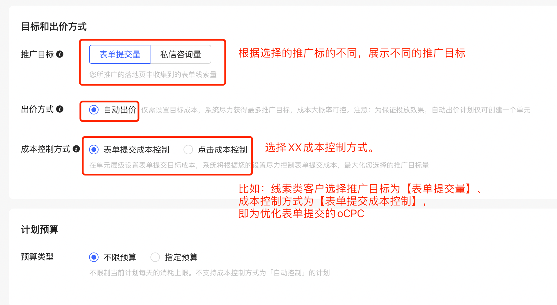Select the 点击成本控制 radio option
557x305 pixels.
click(188, 150)
